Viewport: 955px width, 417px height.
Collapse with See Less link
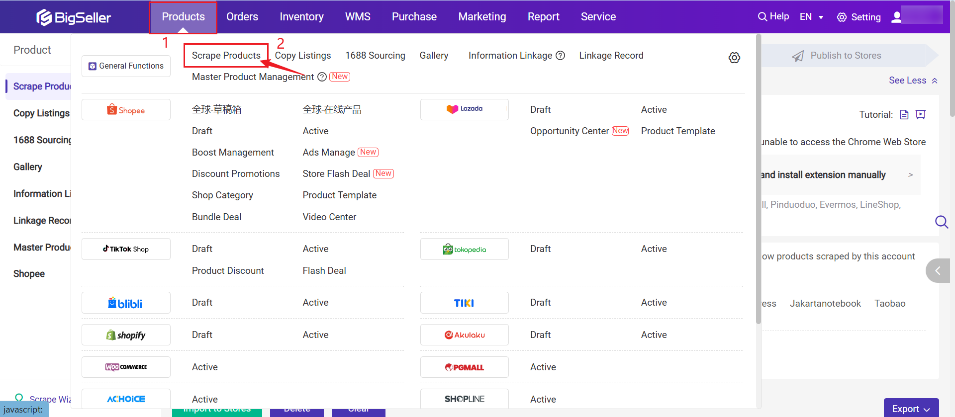click(913, 81)
